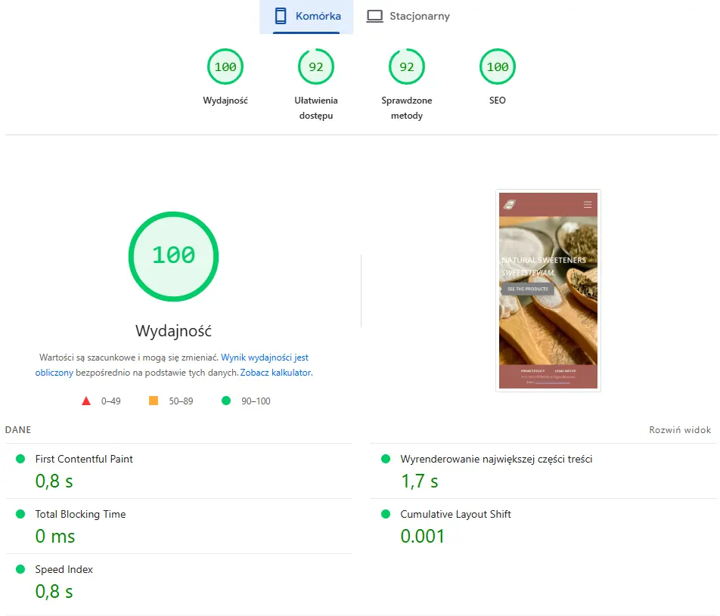Open the Zobacz kalkulator link
The width and height of the screenshot is (720, 616).
[275, 373]
